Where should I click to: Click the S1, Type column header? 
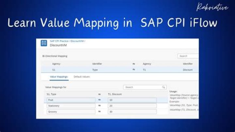click(52, 94)
